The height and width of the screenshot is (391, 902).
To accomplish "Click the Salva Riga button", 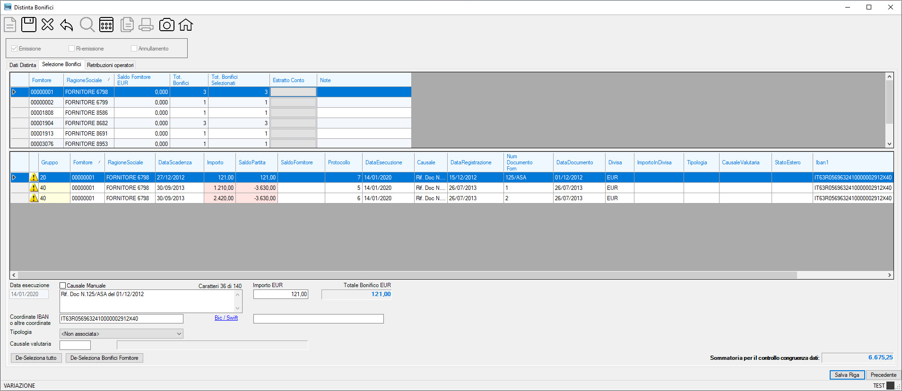I will 847,375.
